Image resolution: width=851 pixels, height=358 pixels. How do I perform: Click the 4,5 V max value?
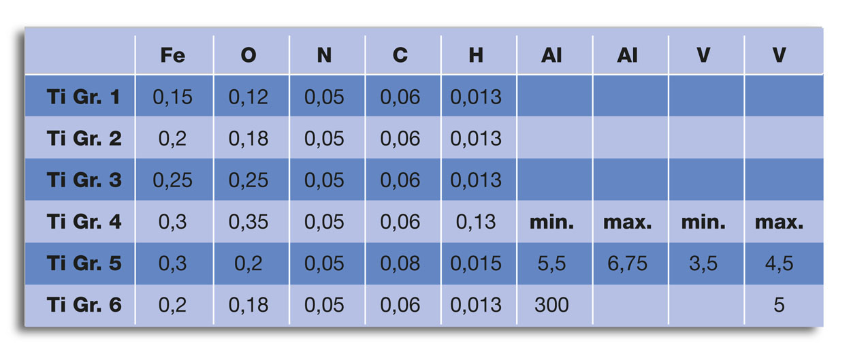tap(780, 263)
